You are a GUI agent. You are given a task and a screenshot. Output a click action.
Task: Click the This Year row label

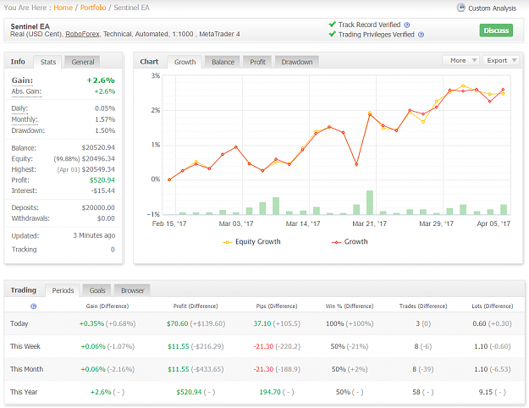24,392
